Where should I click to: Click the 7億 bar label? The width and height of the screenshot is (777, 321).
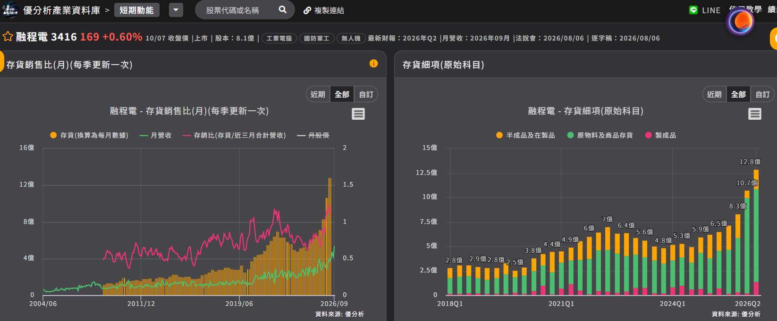(608, 219)
